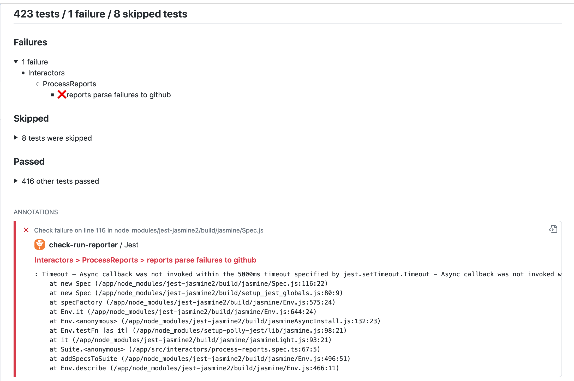Screen dimensions: 574x381
Task: Click the Timeout error message line
Action: coord(298,274)
